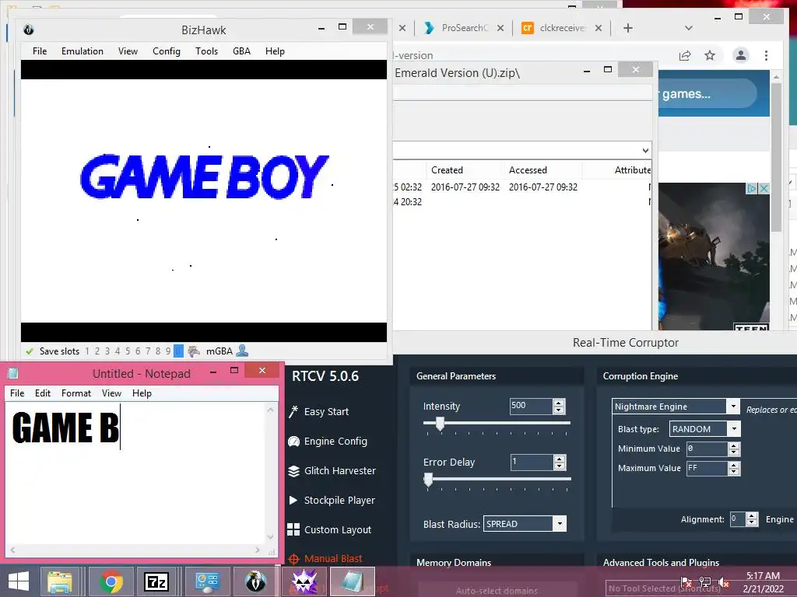Select save slot 3 in the BizHawk status bar
This screenshot has width=797, height=597.
pyautogui.click(x=107, y=351)
